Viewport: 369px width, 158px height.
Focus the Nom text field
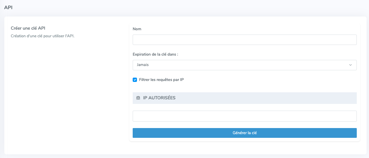click(245, 40)
